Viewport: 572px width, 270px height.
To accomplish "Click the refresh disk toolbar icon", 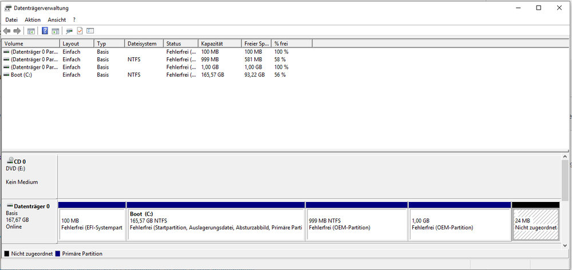I will click(69, 31).
